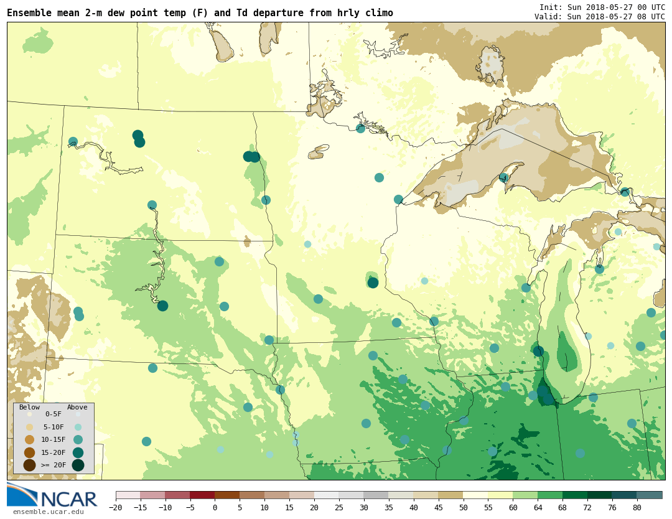Click the 'Valid: Sun 2018-05-27 08 UTC' text
672x519 pixels.
pyautogui.click(x=600, y=16)
